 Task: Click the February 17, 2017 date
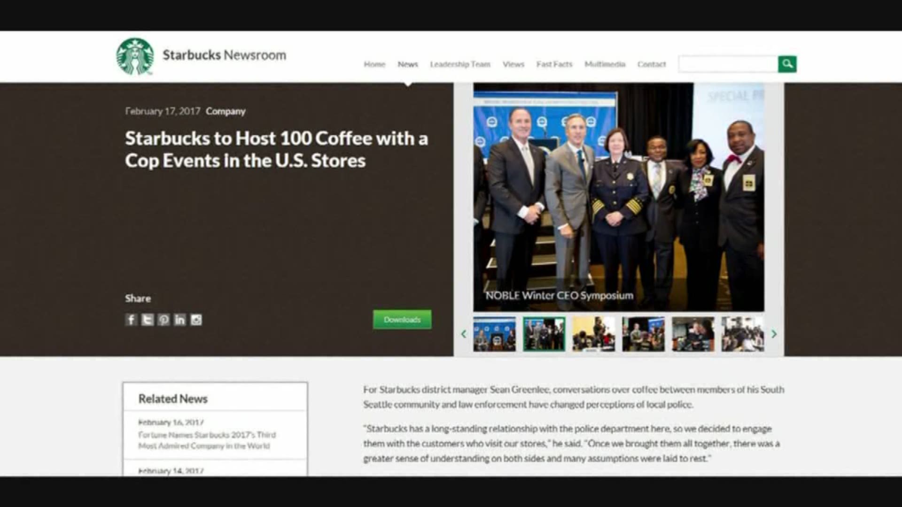pos(163,111)
